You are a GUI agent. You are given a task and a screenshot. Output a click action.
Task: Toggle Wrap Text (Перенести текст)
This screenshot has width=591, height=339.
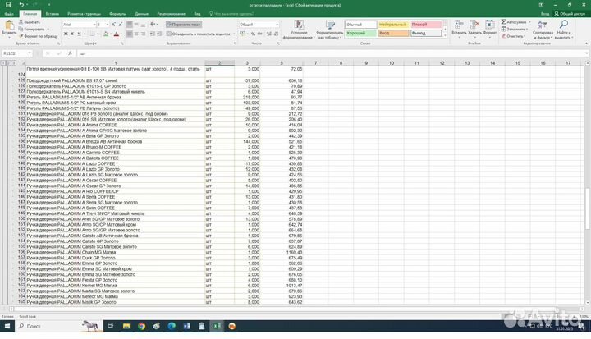186,25
